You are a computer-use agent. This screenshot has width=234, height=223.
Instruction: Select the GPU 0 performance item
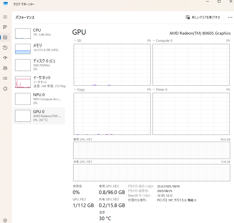[x=39, y=116]
